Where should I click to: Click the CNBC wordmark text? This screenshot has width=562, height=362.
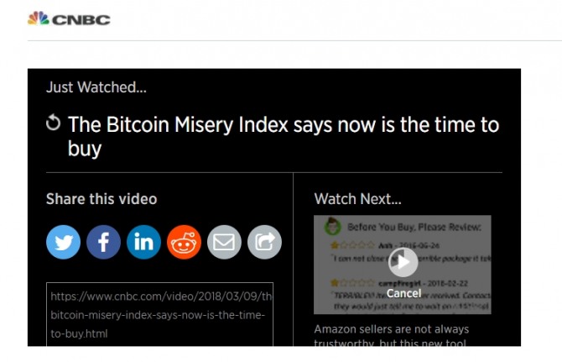[81, 19]
